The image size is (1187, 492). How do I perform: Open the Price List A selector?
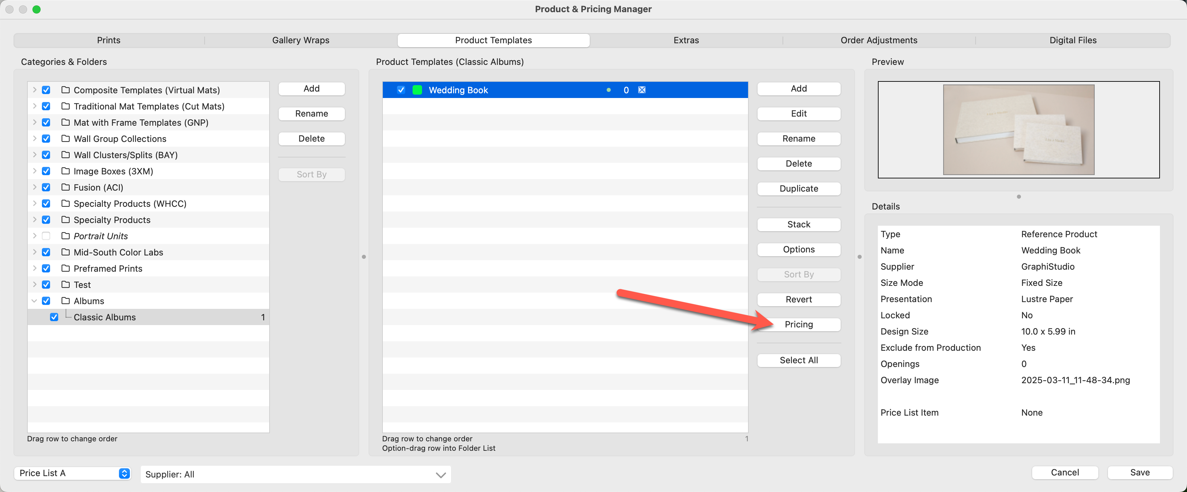tap(73, 473)
